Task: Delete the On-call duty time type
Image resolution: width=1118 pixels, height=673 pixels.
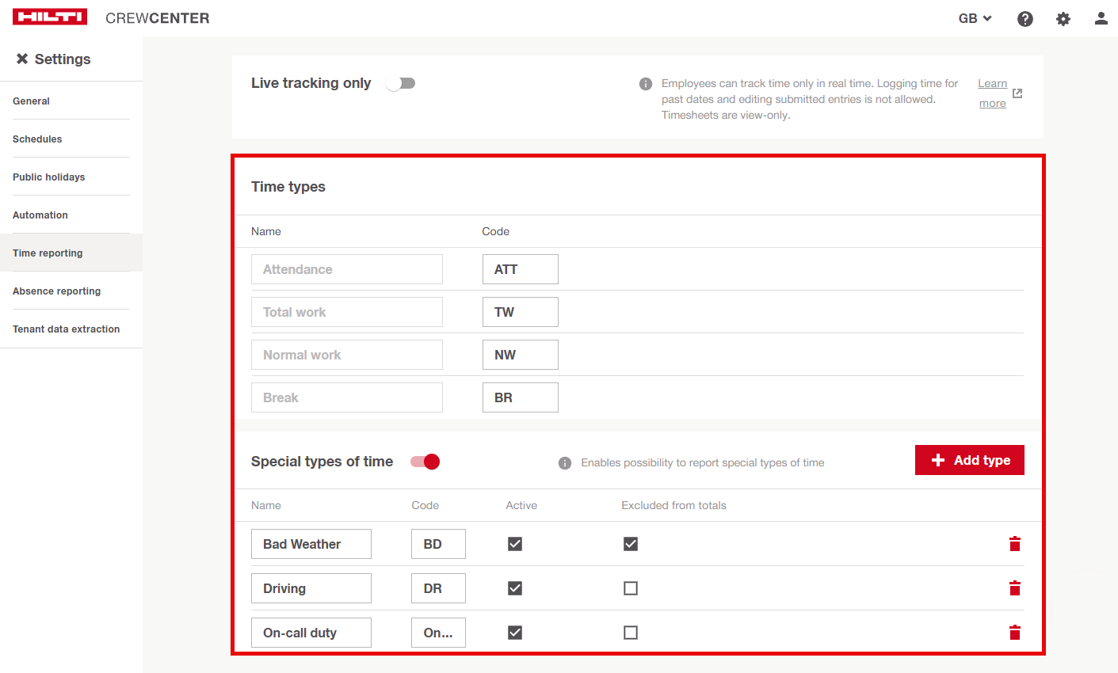Action: pyautogui.click(x=1015, y=633)
